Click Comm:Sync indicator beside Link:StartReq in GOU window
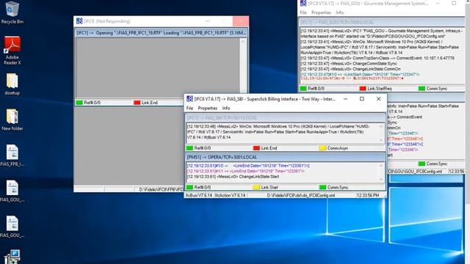Image resolution: width=470 pixels, height=264 pixels. 422,89
